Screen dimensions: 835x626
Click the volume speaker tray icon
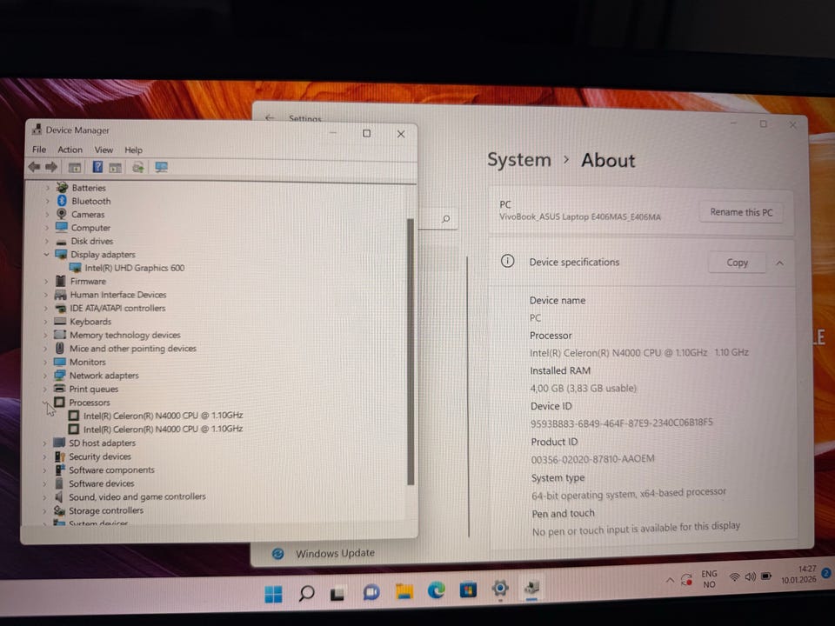751,576
